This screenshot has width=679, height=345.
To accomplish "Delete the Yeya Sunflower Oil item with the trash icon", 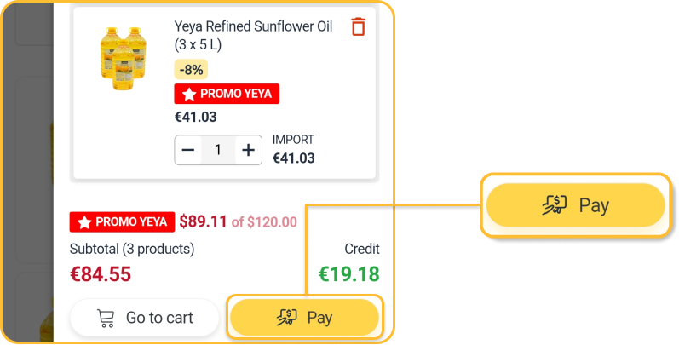I will [358, 27].
